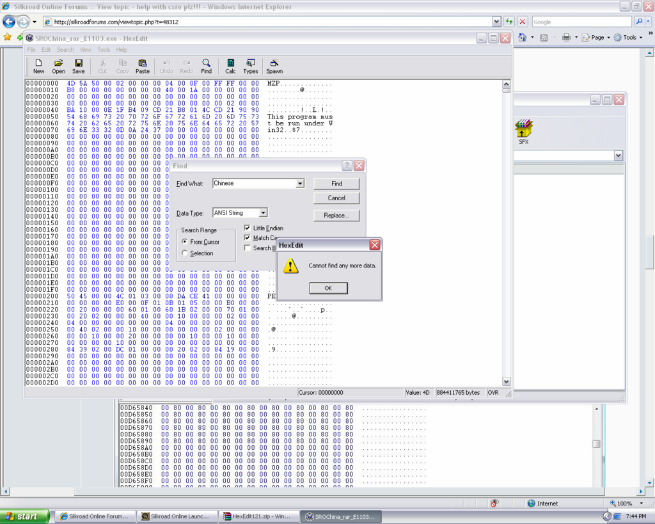Click Cancel in the Find dialog

(336, 198)
